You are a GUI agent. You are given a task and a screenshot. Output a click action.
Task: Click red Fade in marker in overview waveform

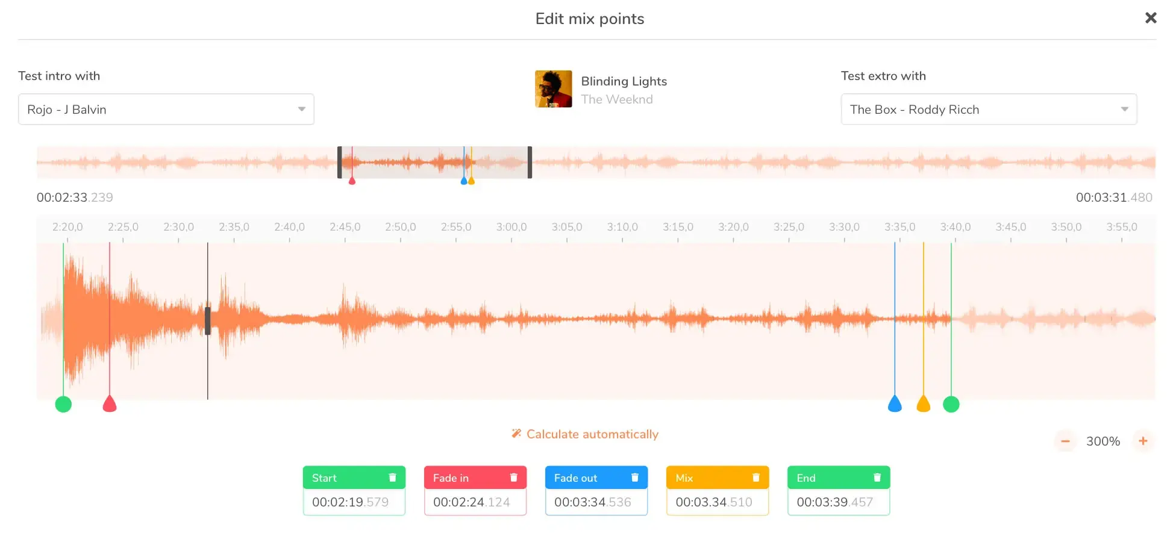(352, 180)
